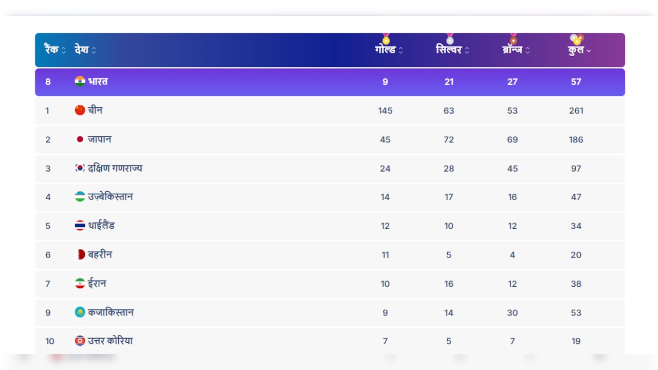Click the South Korea flag icon

[80, 168]
